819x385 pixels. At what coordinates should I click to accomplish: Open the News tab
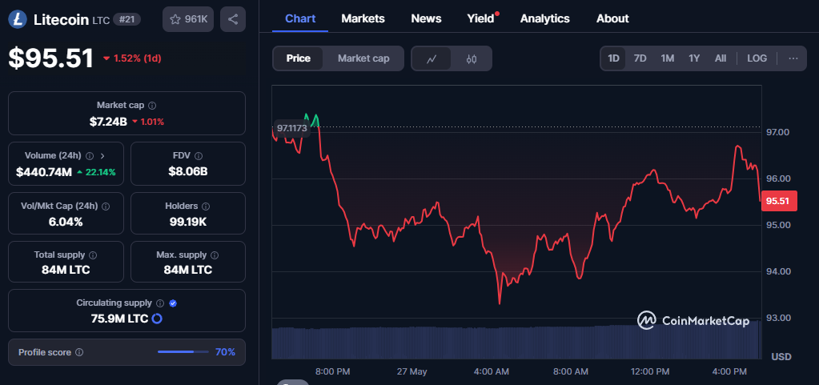pos(426,18)
